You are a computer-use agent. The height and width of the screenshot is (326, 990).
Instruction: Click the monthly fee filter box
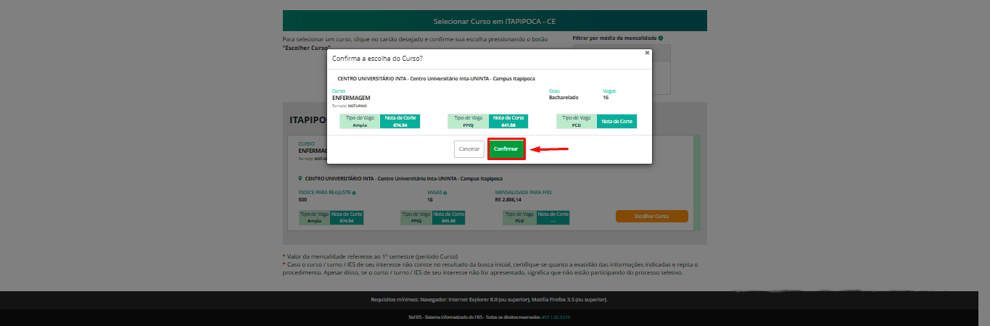pos(622,70)
